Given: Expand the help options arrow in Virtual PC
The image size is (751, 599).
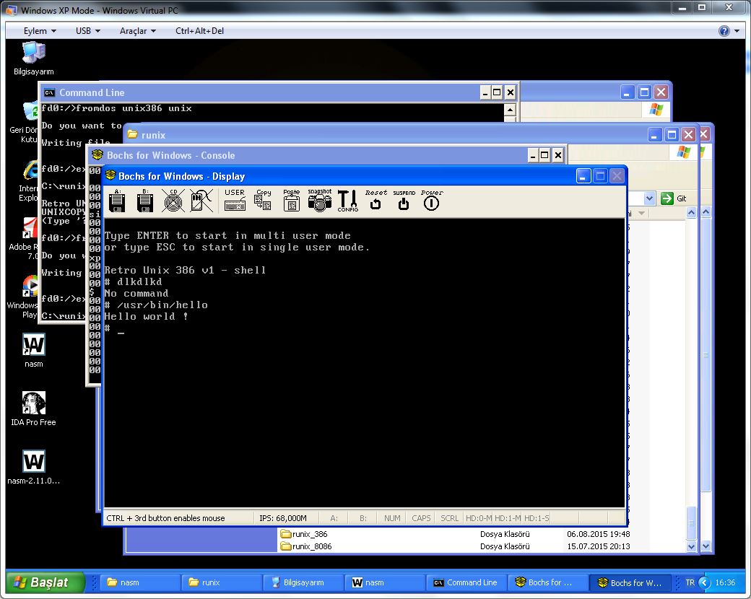Looking at the screenshot, I should (x=737, y=31).
